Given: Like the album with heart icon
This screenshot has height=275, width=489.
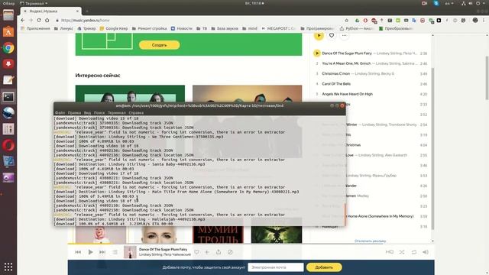Looking at the screenshot, I should (332, 36).
